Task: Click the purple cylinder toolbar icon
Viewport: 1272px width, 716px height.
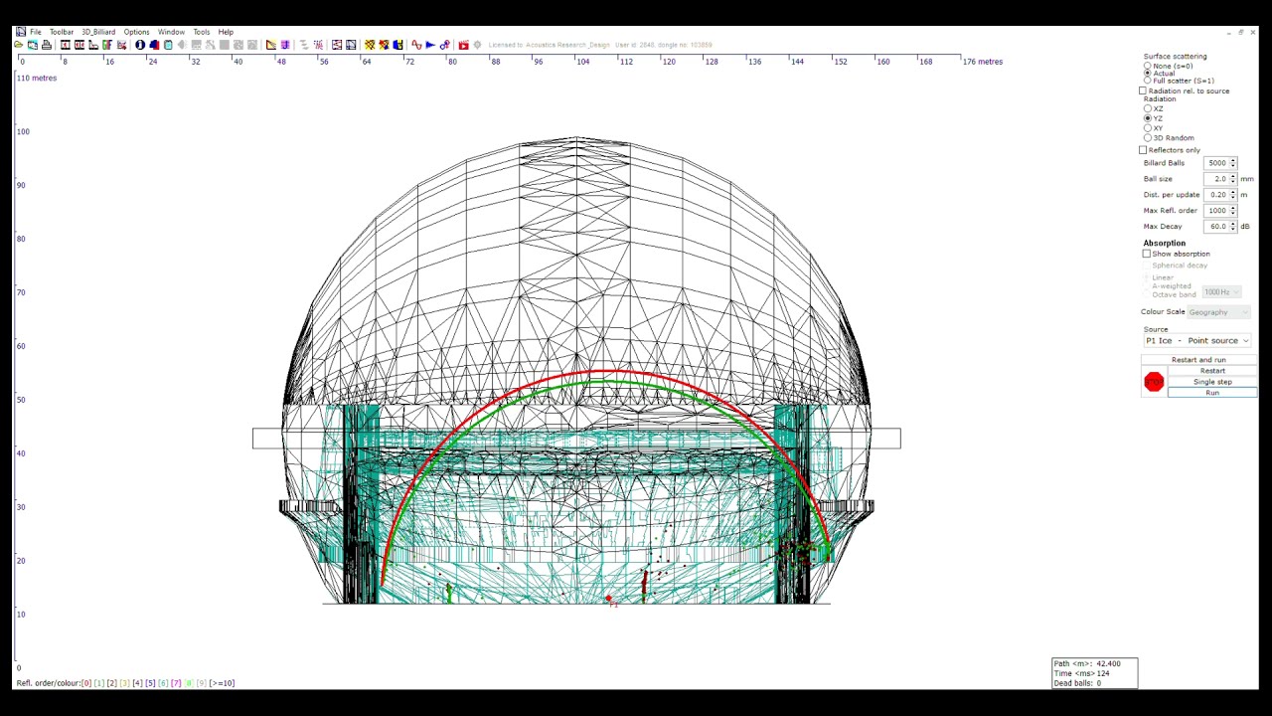Action: click(285, 45)
